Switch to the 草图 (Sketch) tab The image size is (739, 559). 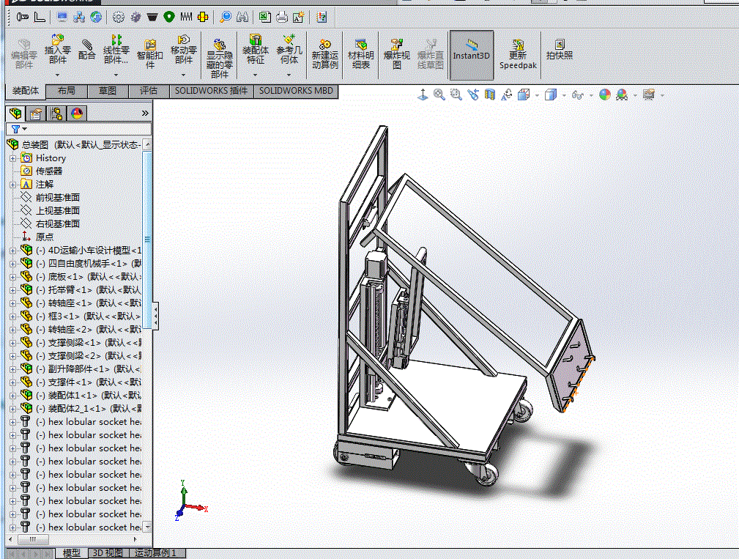coord(108,91)
